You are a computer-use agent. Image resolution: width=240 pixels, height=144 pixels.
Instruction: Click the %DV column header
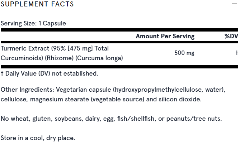(x=231, y=36)
